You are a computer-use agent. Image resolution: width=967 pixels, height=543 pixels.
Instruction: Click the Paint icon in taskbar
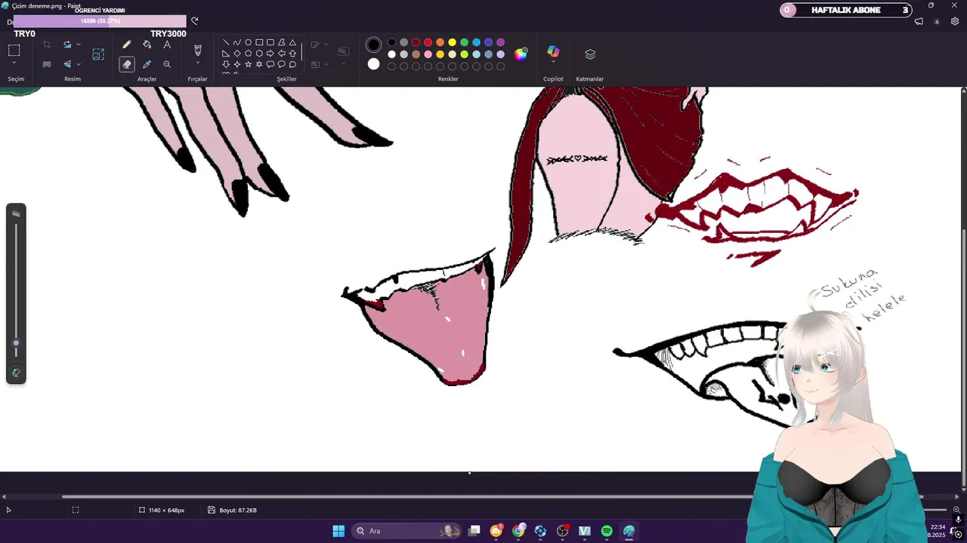[x=629, y=531]
